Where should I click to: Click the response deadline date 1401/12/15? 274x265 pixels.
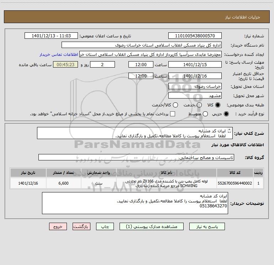(195, 64)
